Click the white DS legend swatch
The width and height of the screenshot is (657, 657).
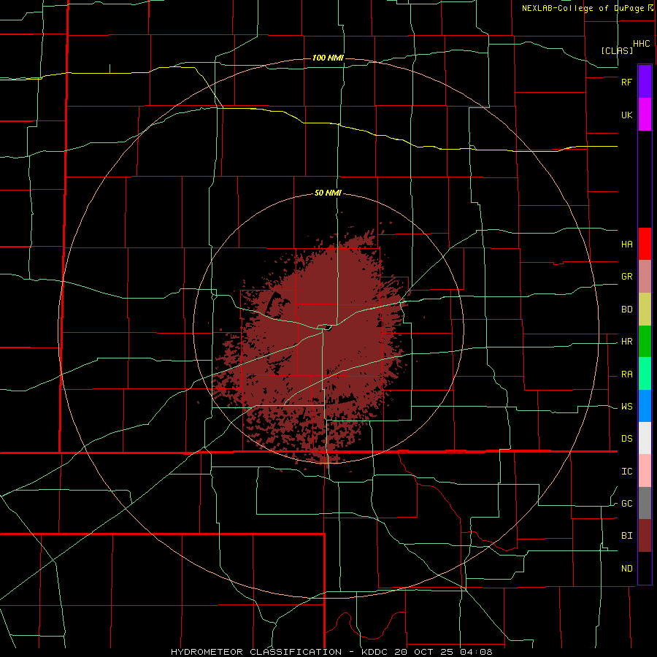pos(645,438)
